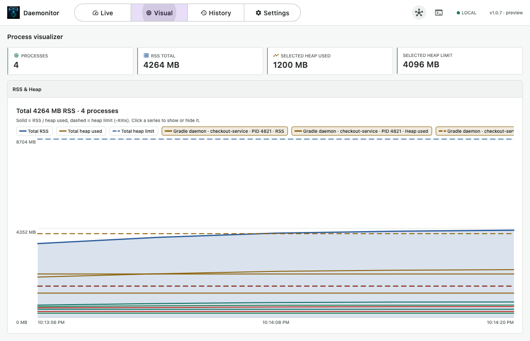530x341 pixels.
Task: Click the 10:14:08 PM time label
Action: (276, 323)
